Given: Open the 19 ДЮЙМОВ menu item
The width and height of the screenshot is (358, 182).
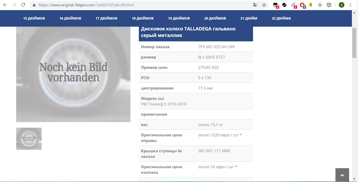Looking at the screenshot, I should pos(179,19).
